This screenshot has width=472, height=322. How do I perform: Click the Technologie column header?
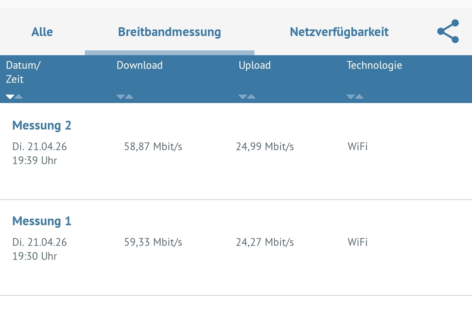[374, 66]
